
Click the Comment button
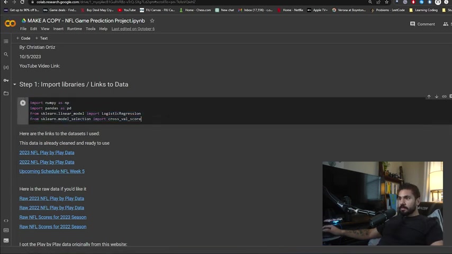422,24
